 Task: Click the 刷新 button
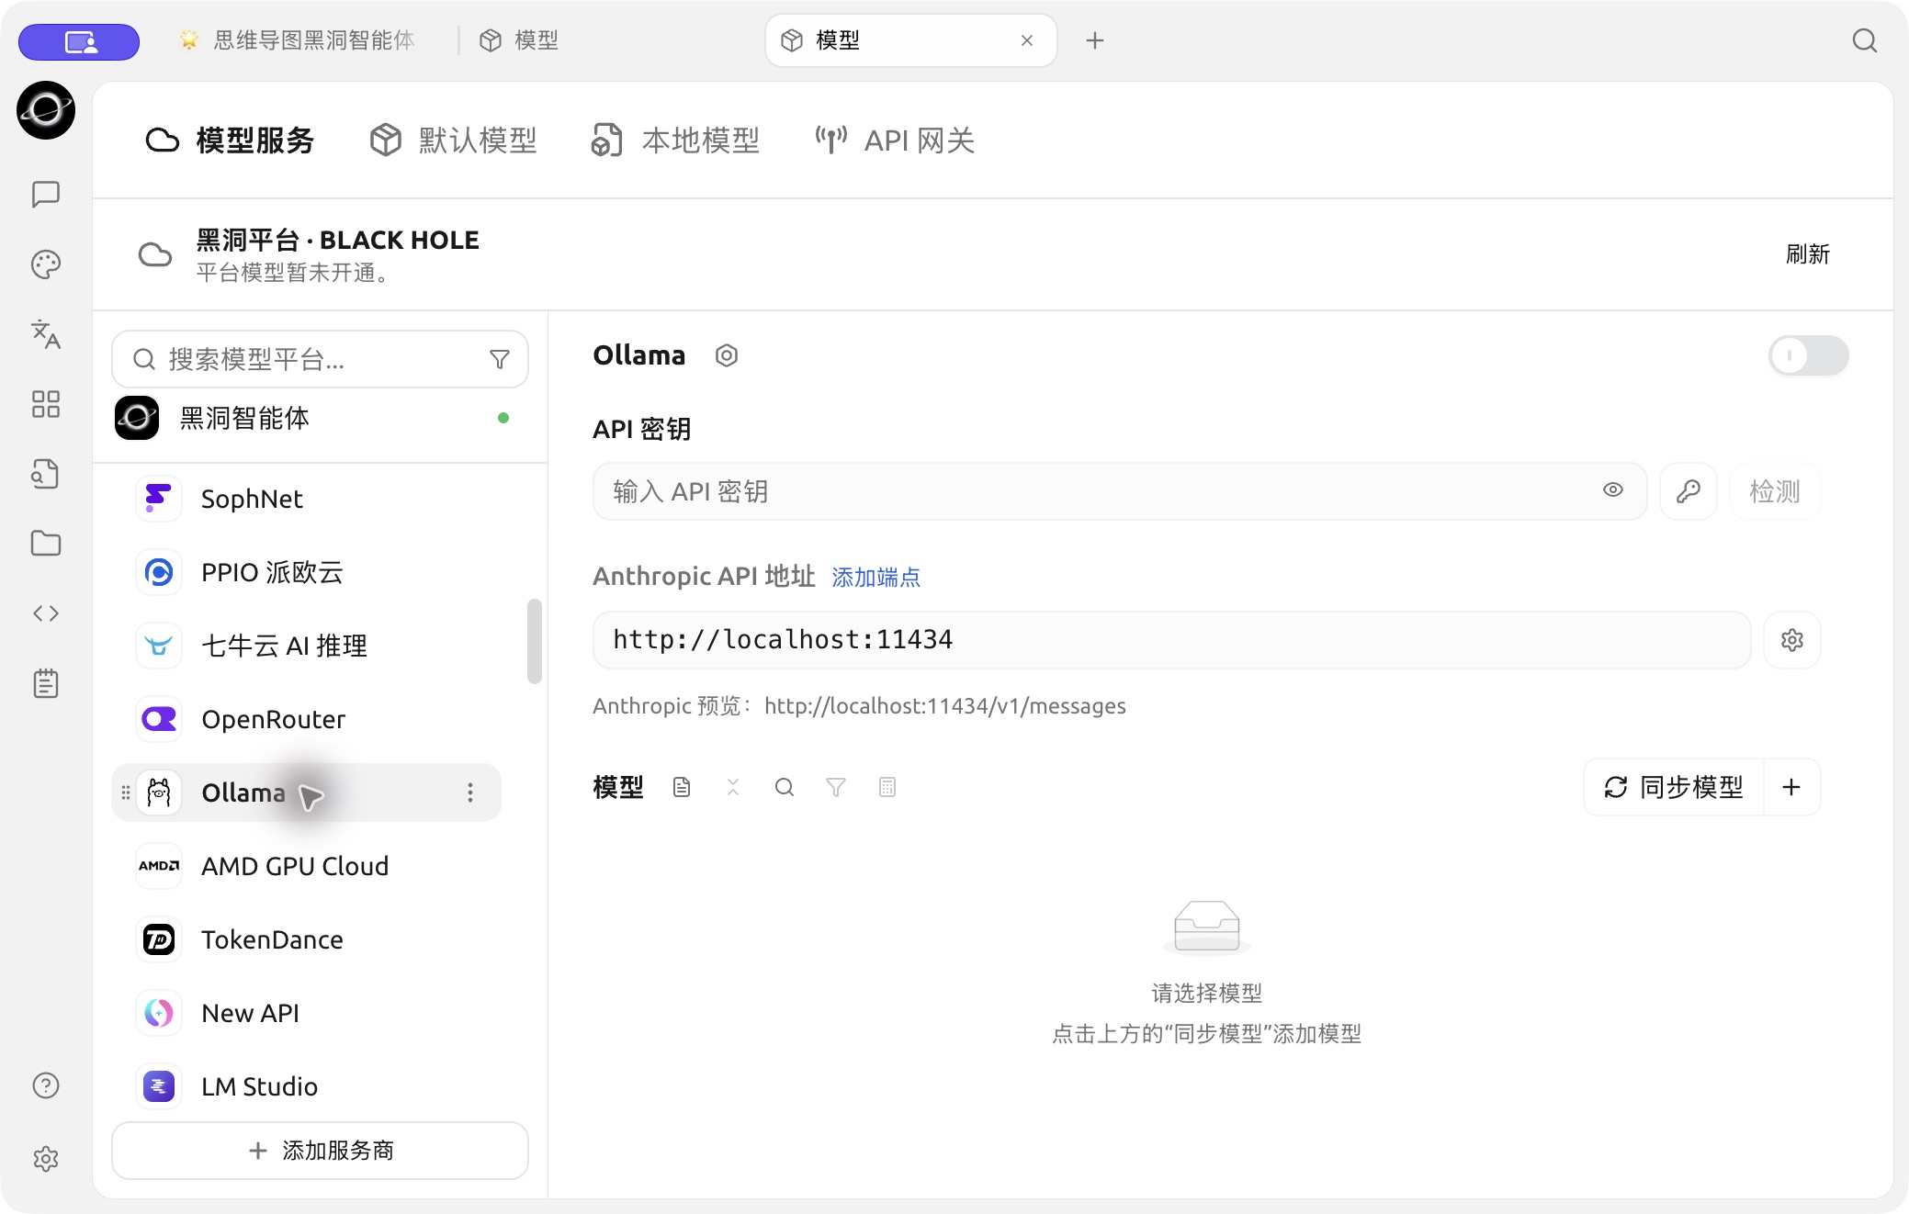(1807, 254)
